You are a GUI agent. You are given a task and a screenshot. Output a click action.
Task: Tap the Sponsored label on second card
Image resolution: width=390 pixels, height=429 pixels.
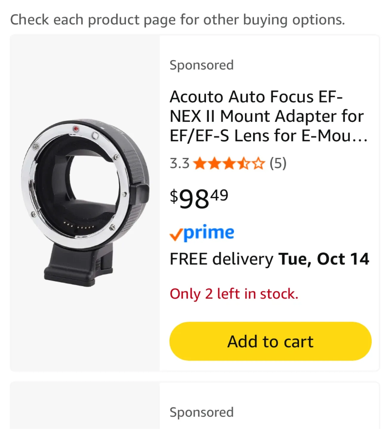pyautogui.click(x=201, y=412)
